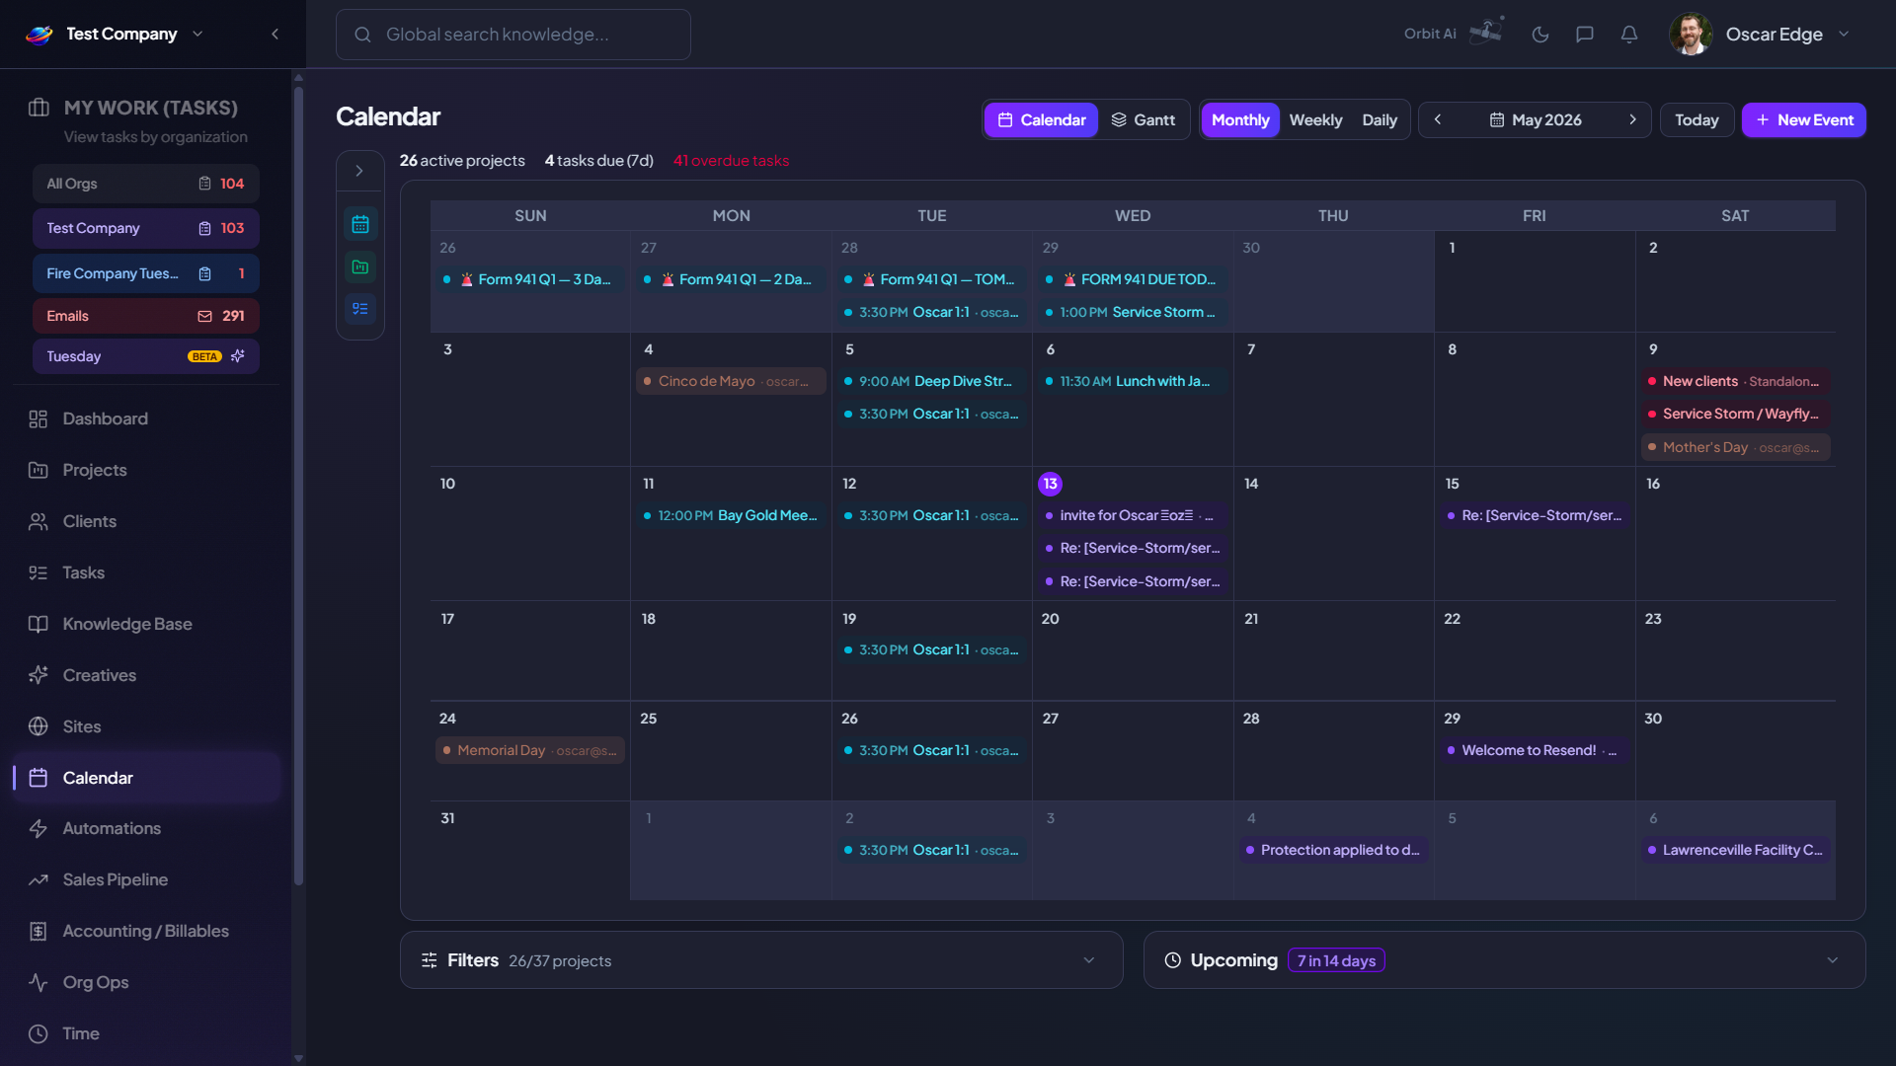Viewport: 1896px width, 1066px height.
Task: Select the blue task list icon in side strip
Action: point(360,310)
